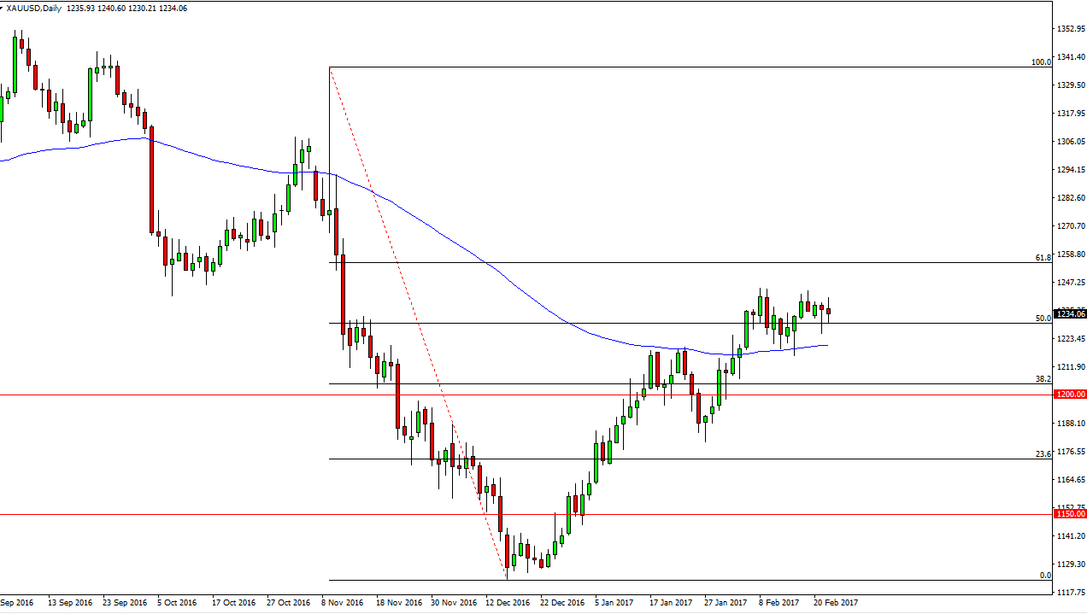The height and width of the screenshot is (614, 1087).
Task: Select the red 1150.00 price level label
Action: [1070, 514]
